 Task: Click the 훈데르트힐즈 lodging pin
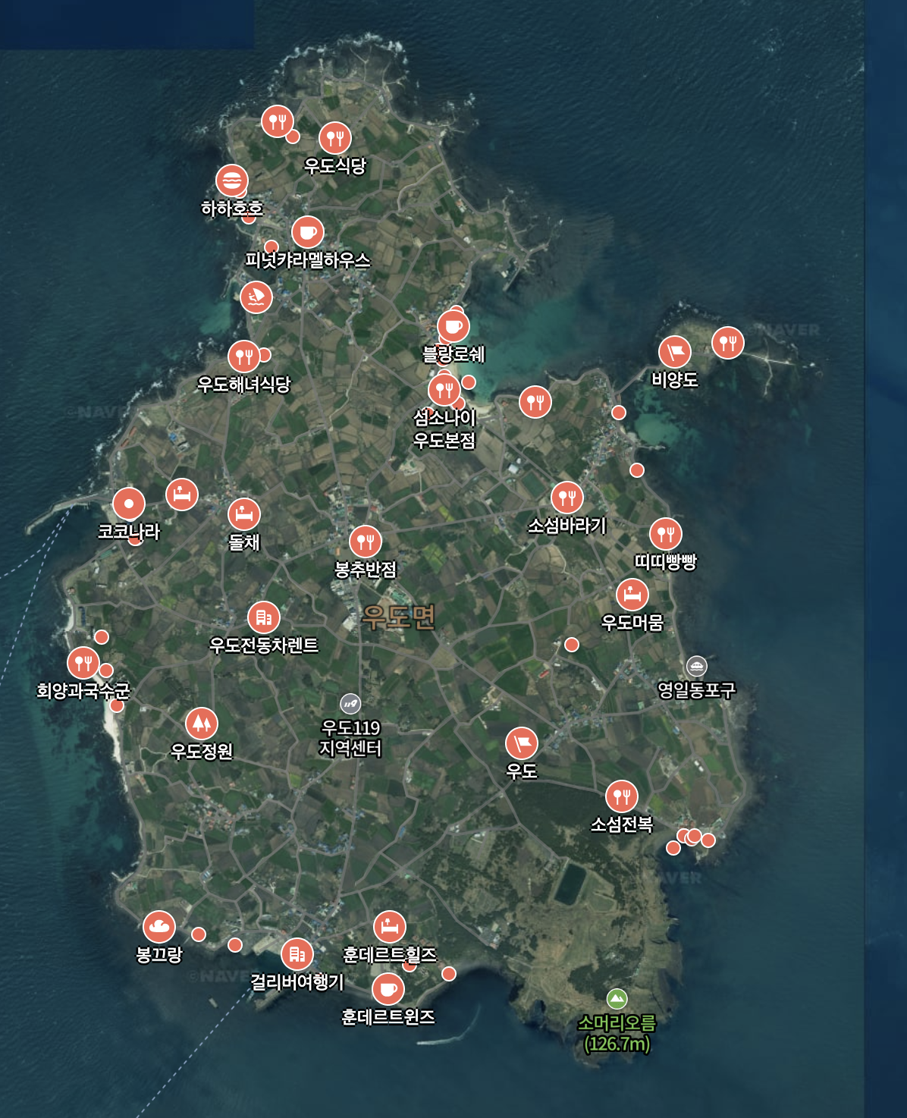coord(389,927)
